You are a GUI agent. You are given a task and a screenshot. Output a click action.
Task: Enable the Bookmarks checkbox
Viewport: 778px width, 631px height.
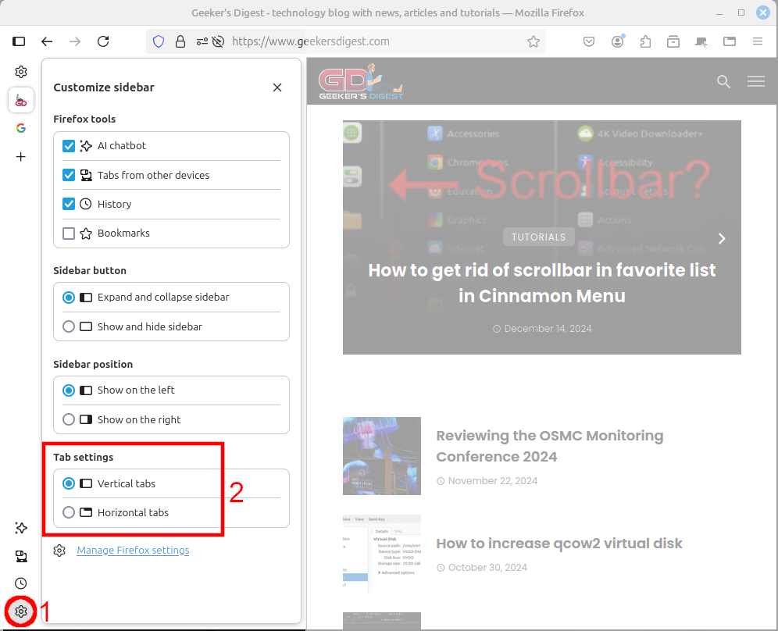[x=69, y=234]
